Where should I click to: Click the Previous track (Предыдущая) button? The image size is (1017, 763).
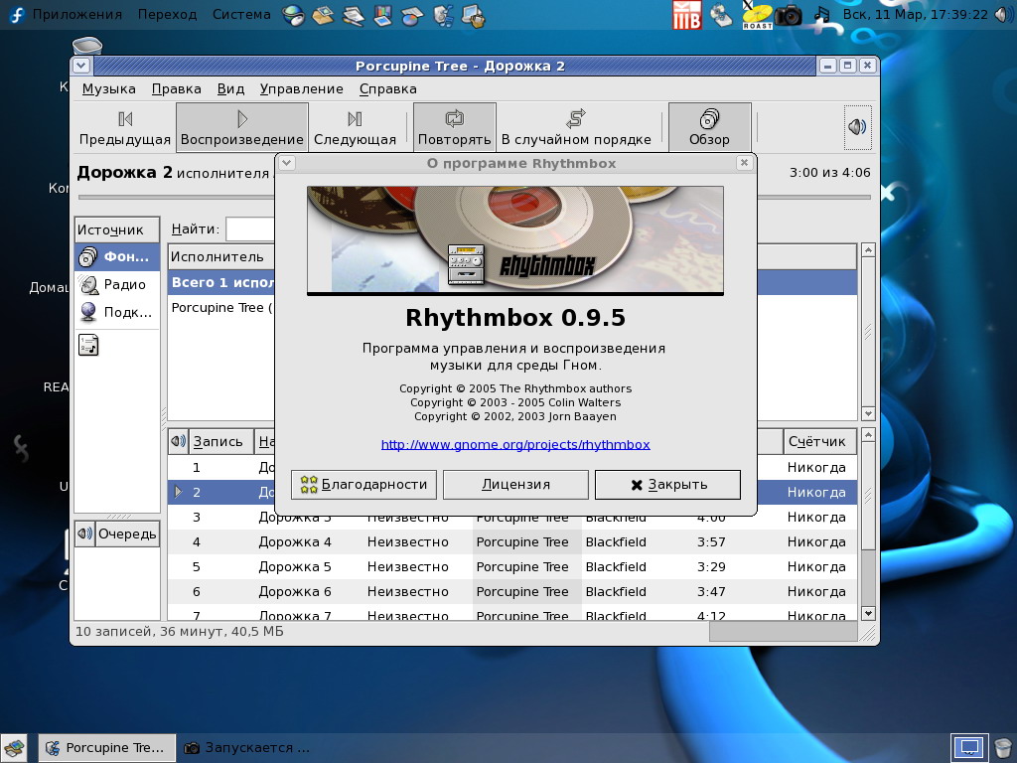[125, 128]
